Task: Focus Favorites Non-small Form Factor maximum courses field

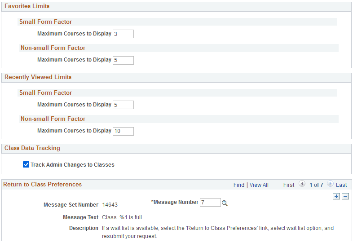Action: [123, 60]
